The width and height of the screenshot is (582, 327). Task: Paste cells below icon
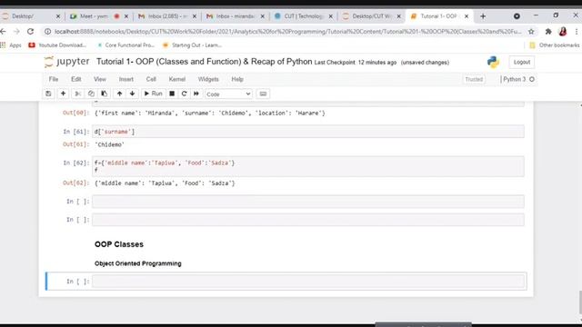[x=105, y=94]
